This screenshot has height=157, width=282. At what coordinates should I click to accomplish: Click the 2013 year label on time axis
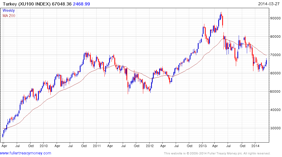coord(203,146)
